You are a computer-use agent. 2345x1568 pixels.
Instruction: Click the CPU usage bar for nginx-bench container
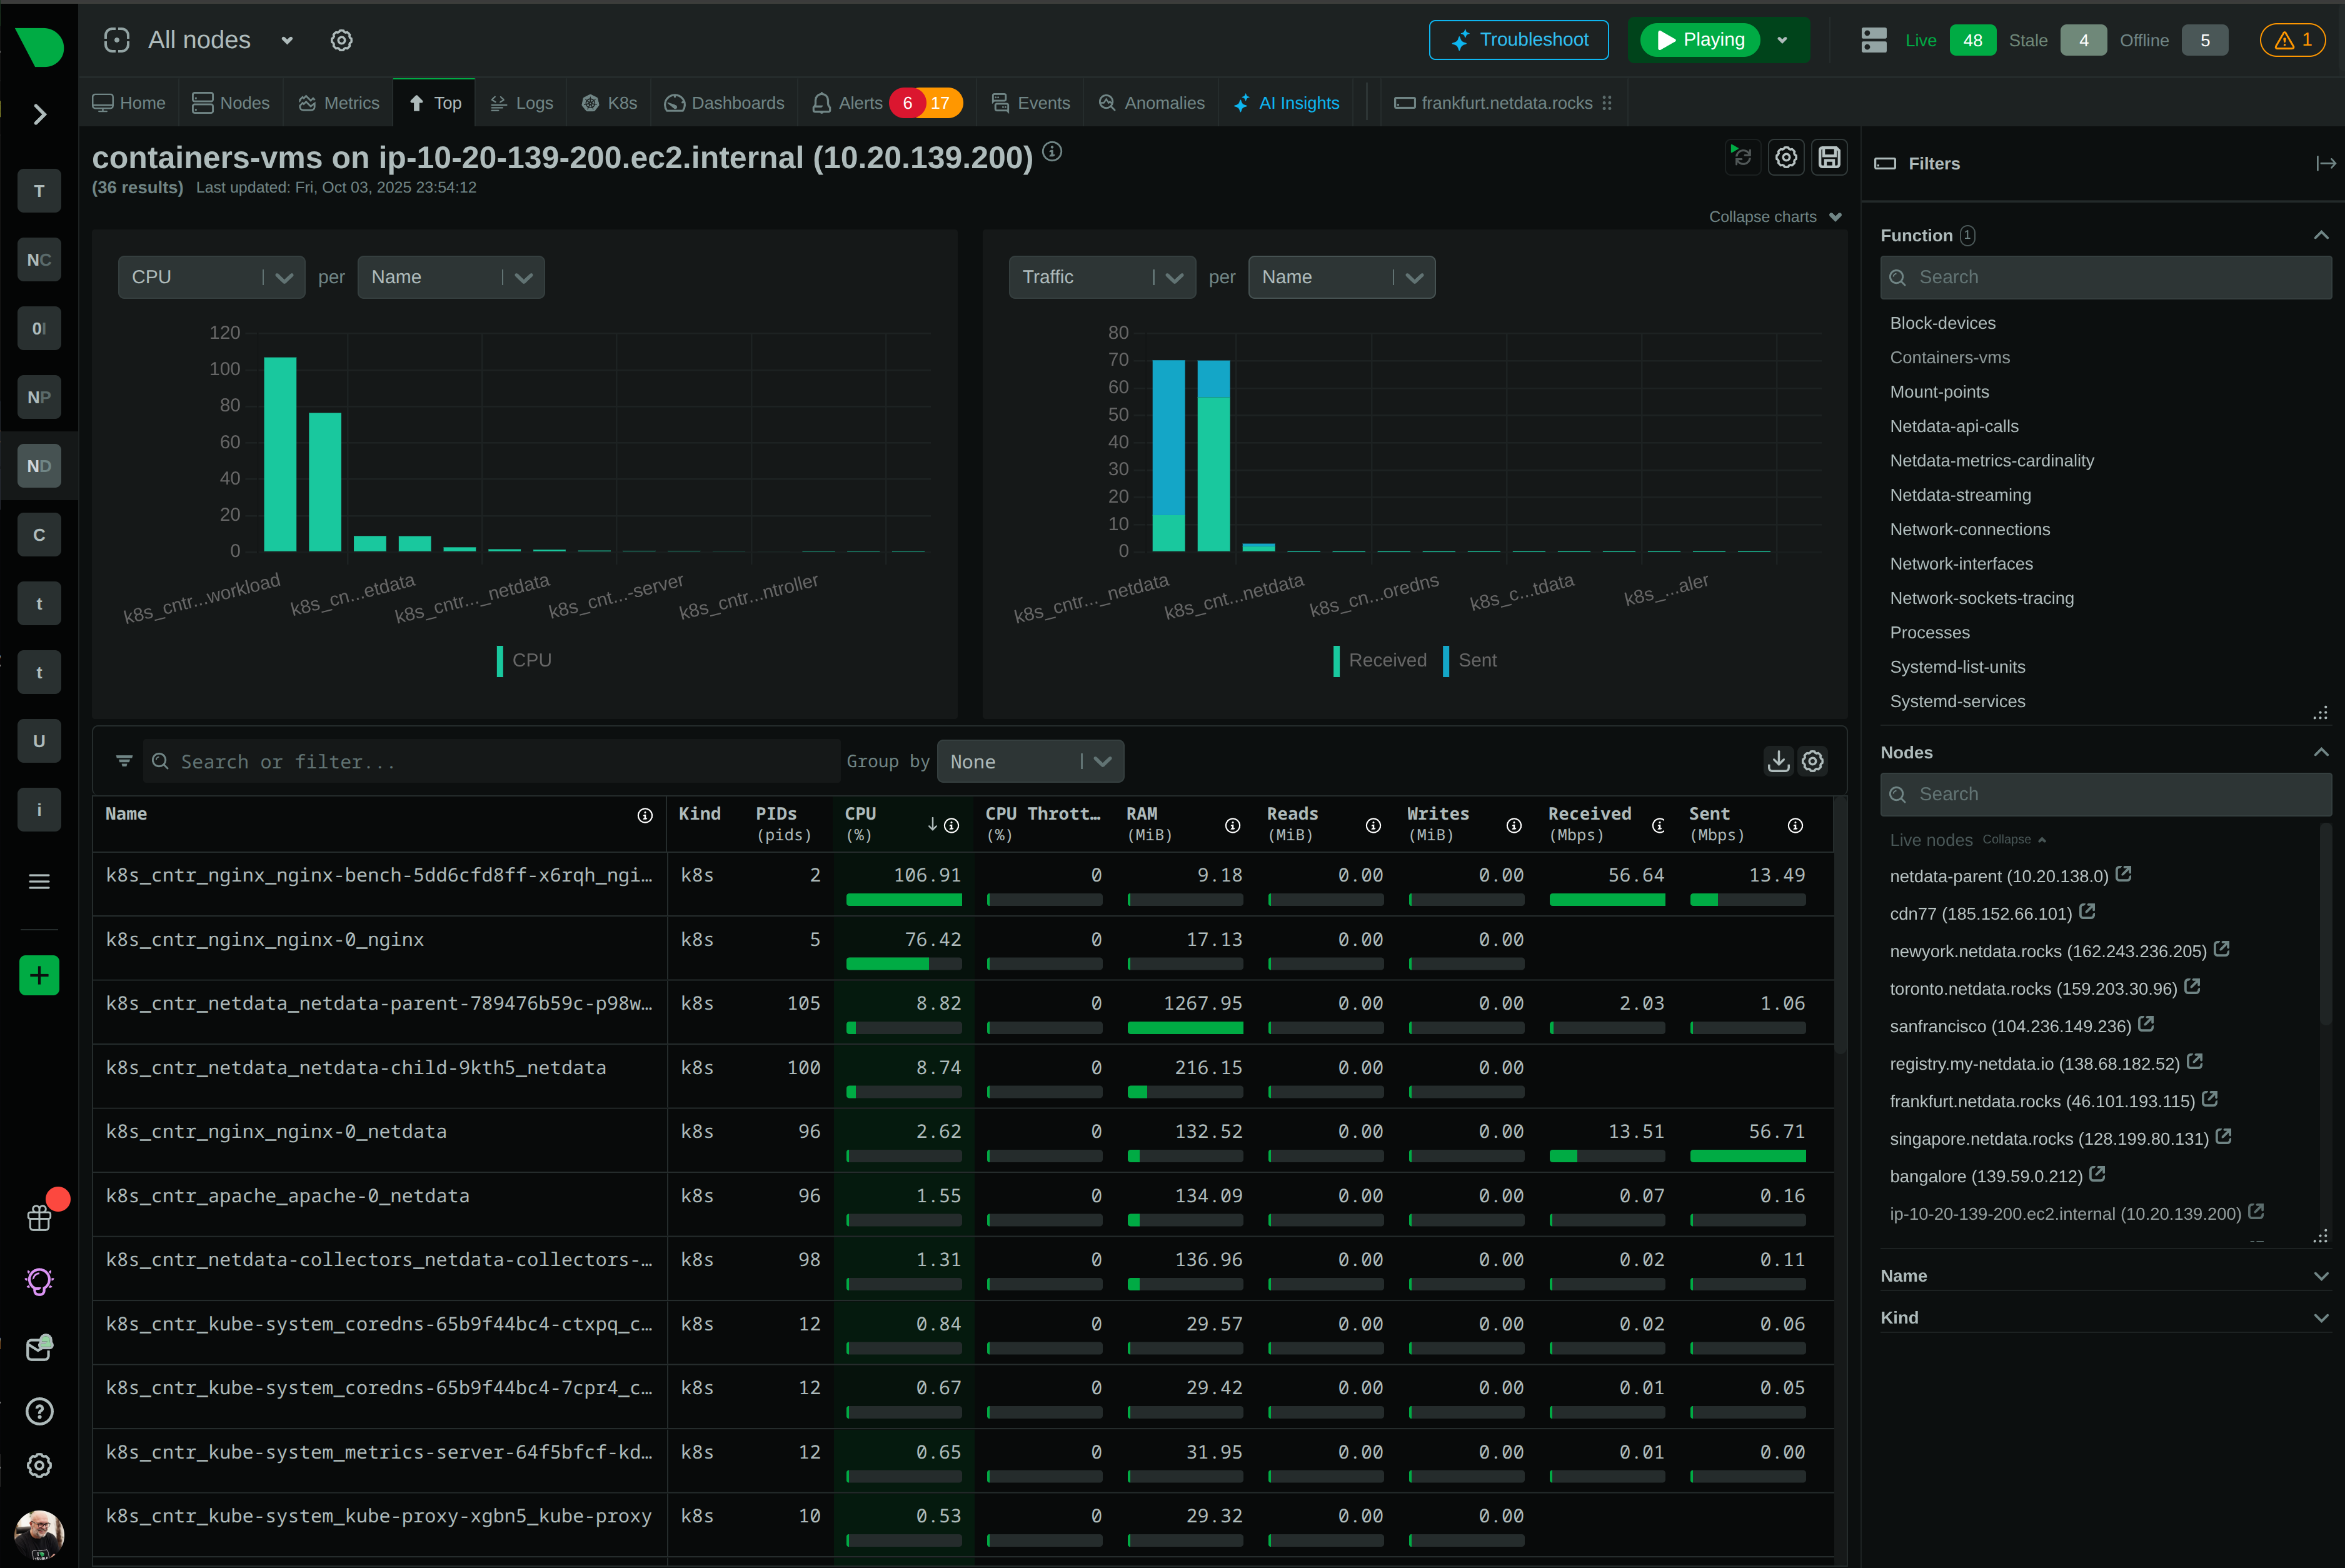point(903,899)
